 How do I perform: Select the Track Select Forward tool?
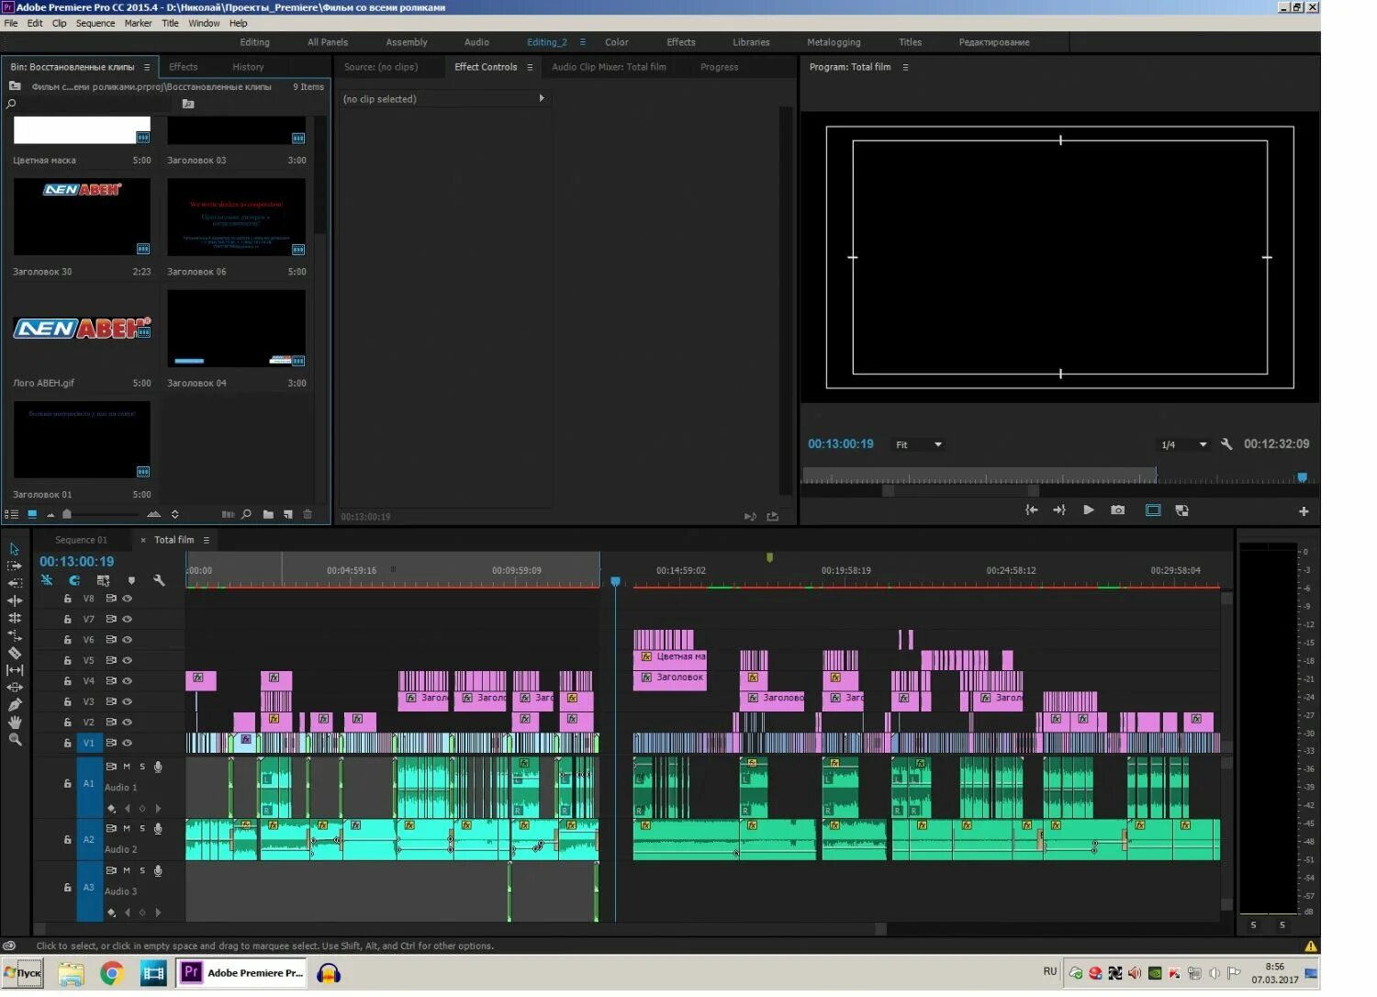pyautogui.click(x=15, y=566)
